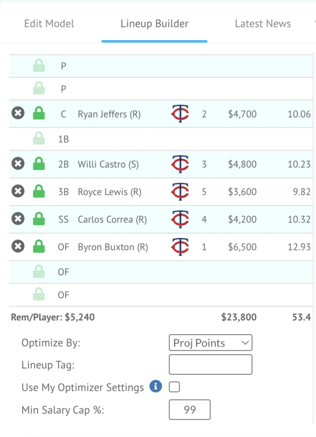Screen dimensions: 316x437
Task: Open the info icon for optimizer settings
Action: click(x=155, y=386)
